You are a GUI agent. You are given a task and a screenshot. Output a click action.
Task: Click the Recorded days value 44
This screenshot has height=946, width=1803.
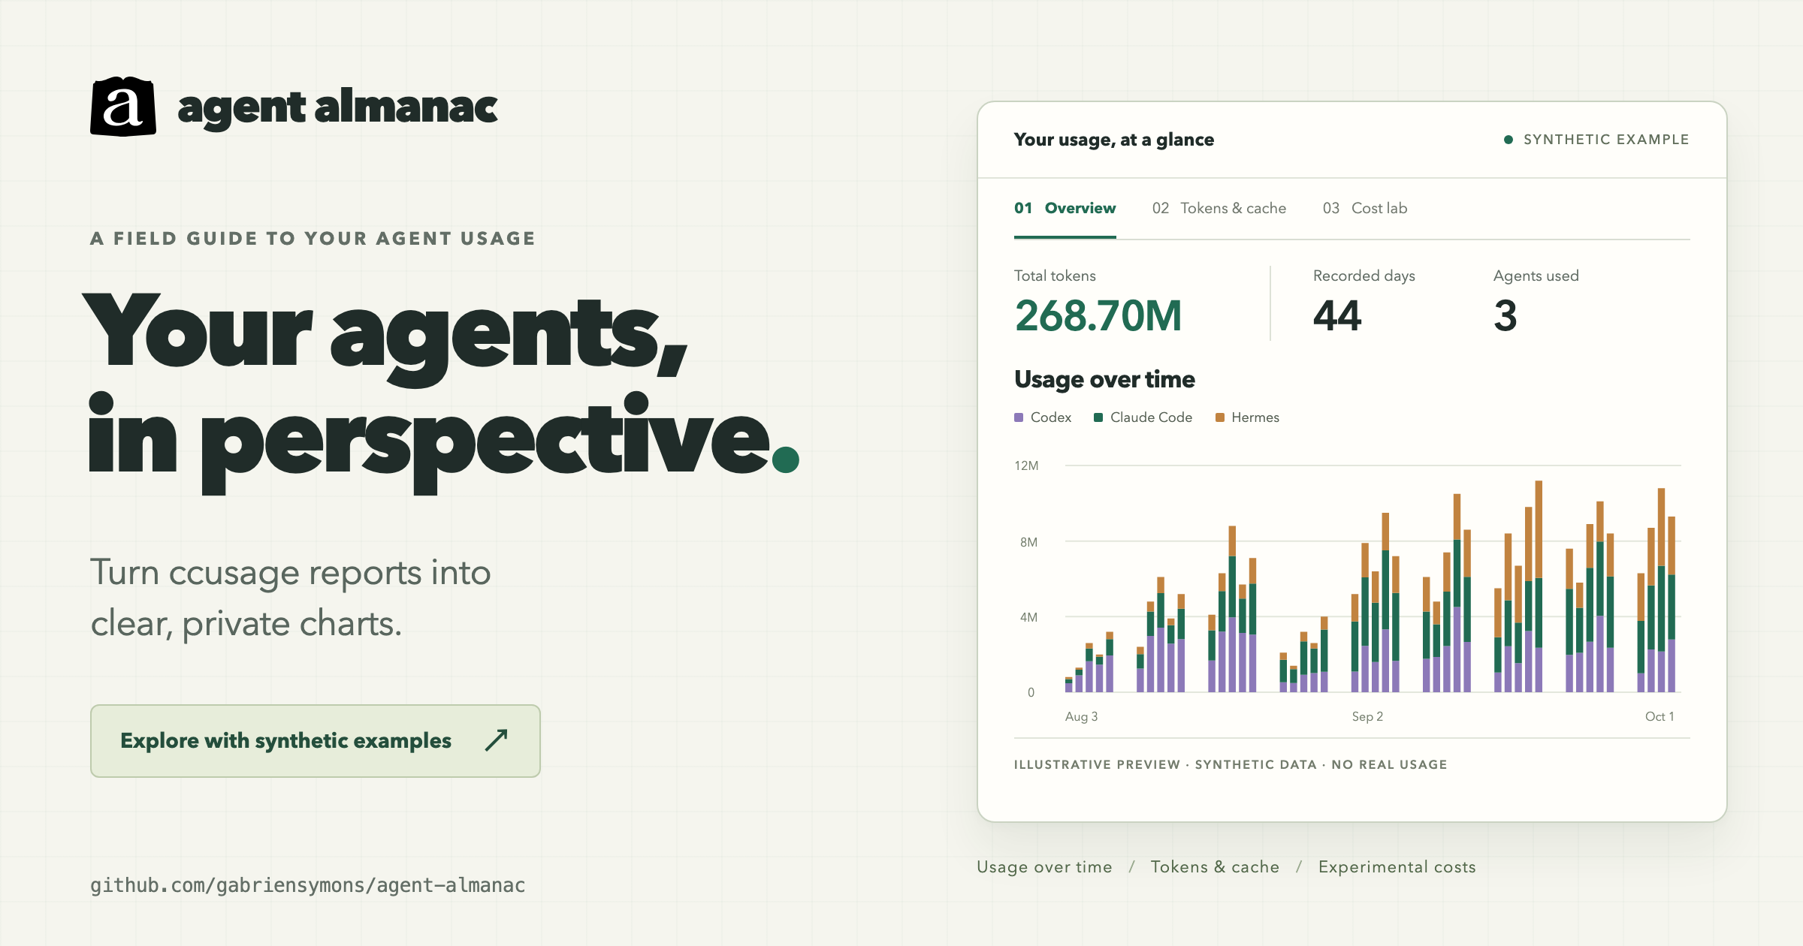[x=1337, y=316]
